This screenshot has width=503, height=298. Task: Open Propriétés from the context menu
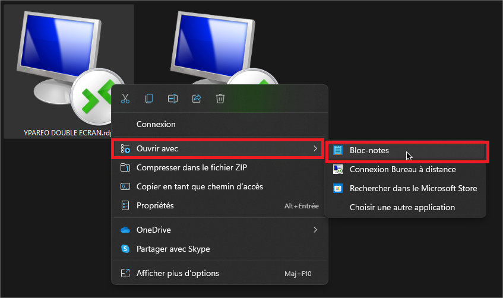point(155,205)
